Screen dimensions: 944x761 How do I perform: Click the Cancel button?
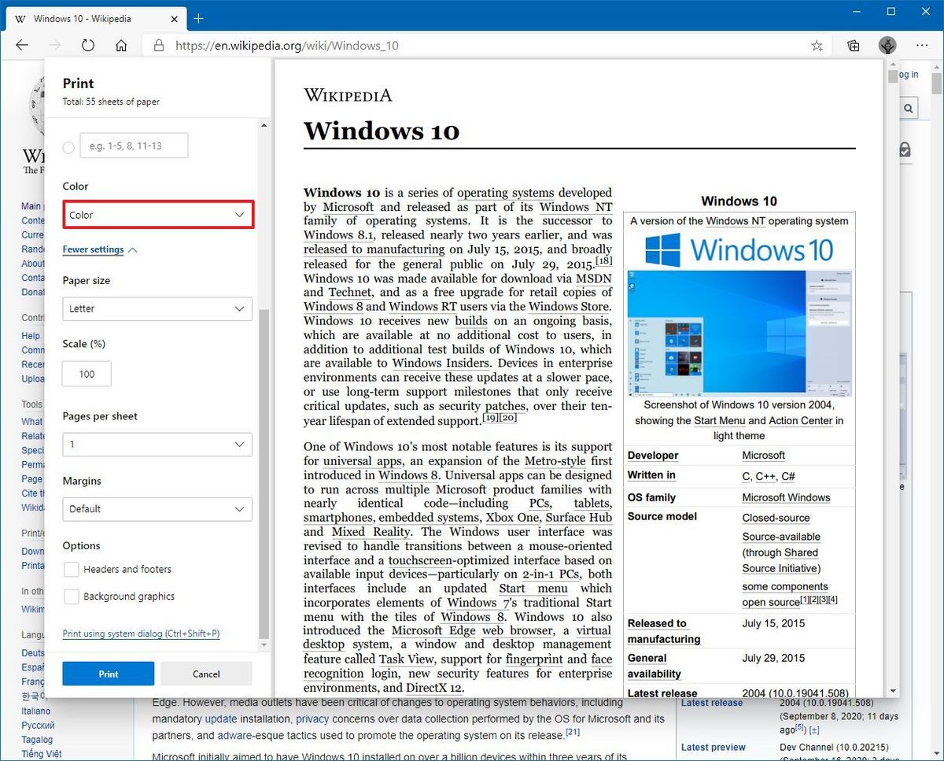pyautogui.click(x=206, y=674)
